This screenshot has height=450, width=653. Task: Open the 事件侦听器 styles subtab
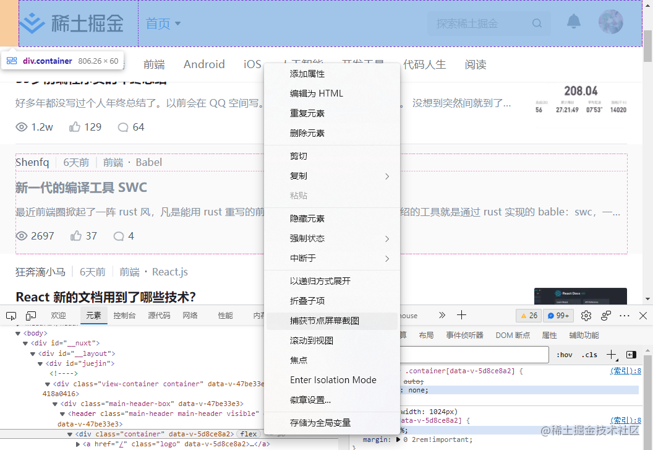point(465,335)
